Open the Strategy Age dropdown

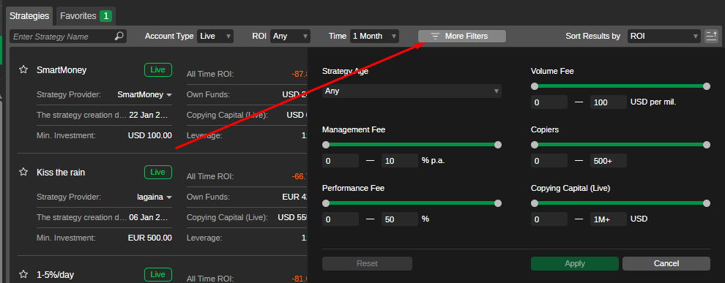(412, 91)
